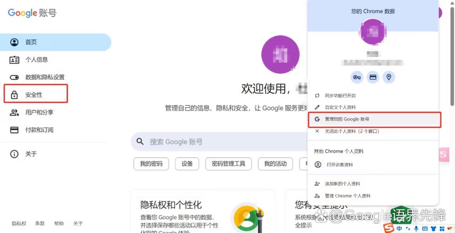This screenshot has width=455, height=233.
Task: Select 安全性 in the sidebar
Action: tap(33, 95)
